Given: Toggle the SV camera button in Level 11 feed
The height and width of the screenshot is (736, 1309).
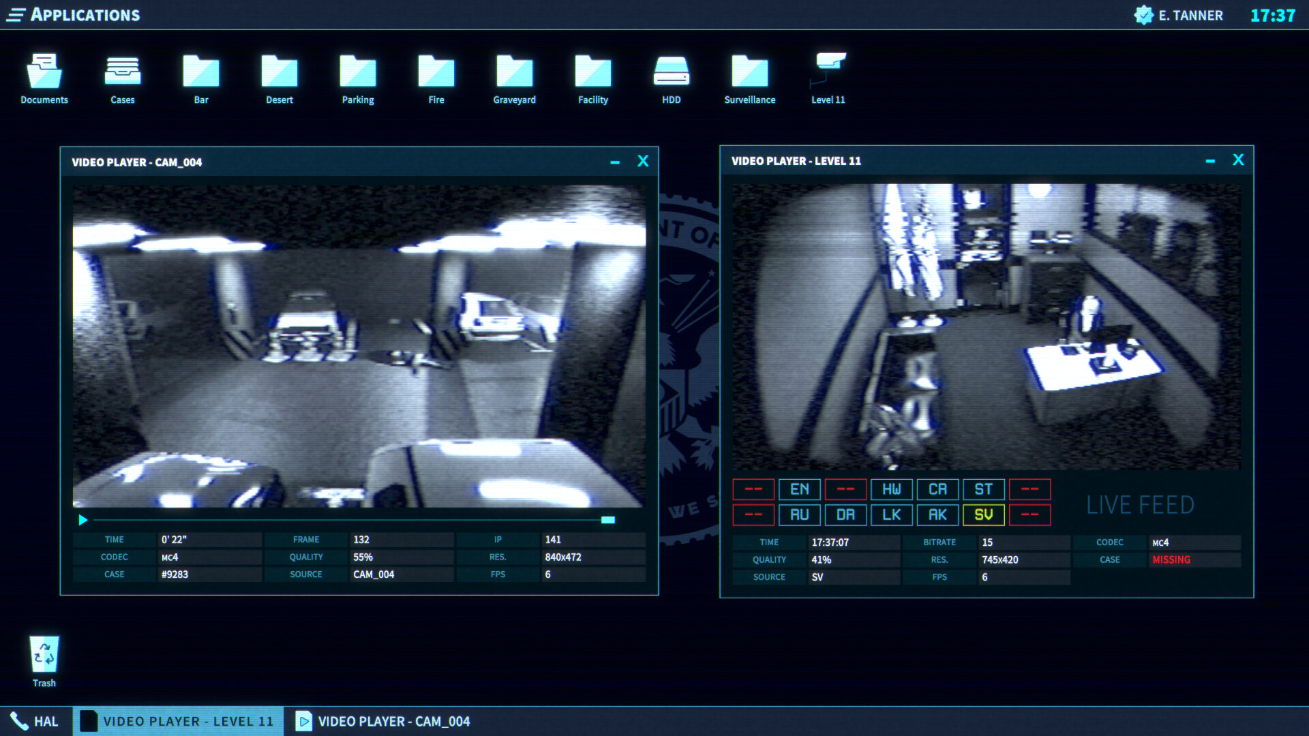Looking at the screenshot, I should (984, 515).
